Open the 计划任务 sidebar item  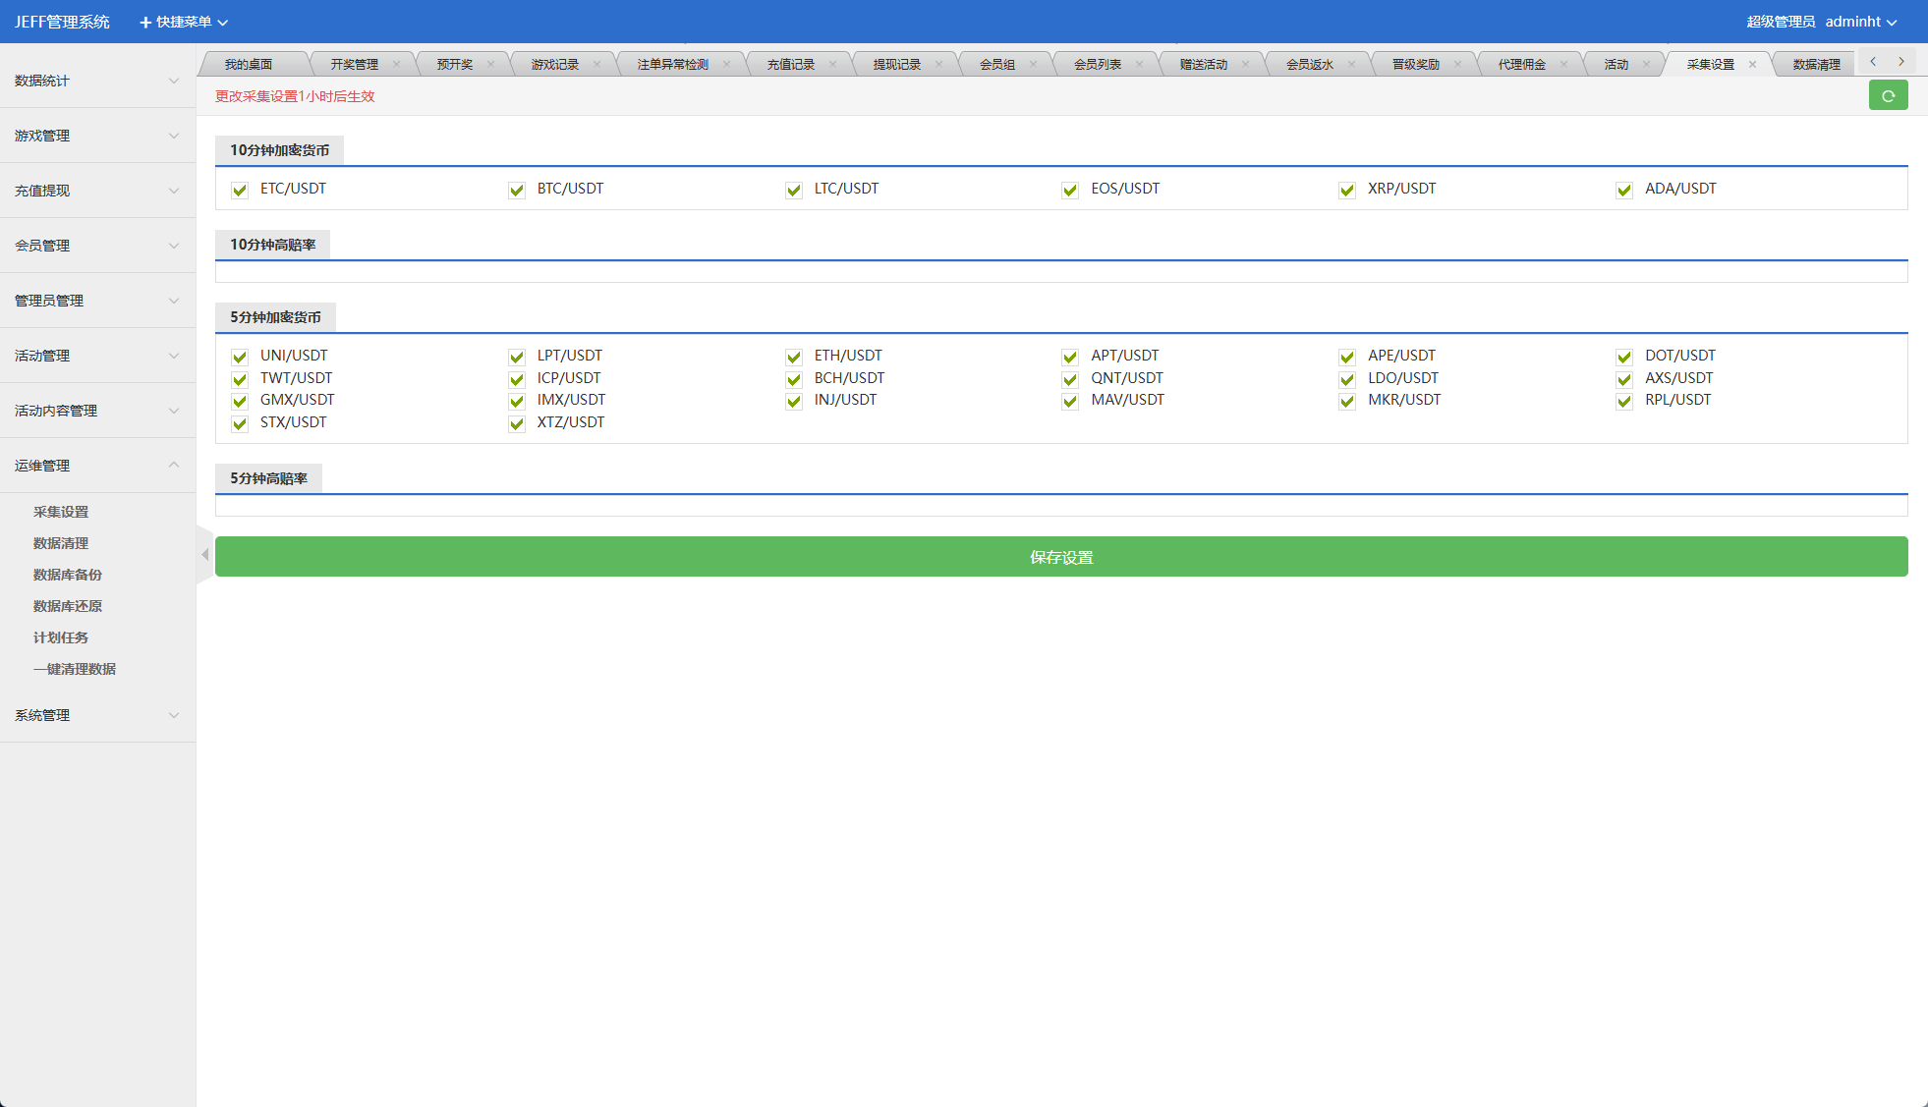61,637
